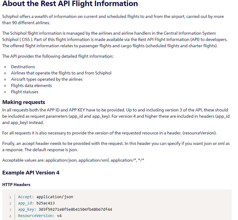Click the Flights data elements bullet
The height and width of the screenshot is (220, 238).
click(31, 86)
